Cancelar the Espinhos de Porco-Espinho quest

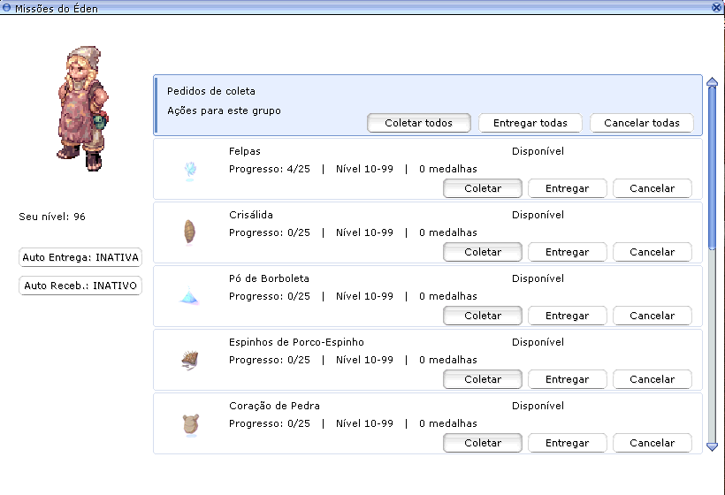pos(652,379)
